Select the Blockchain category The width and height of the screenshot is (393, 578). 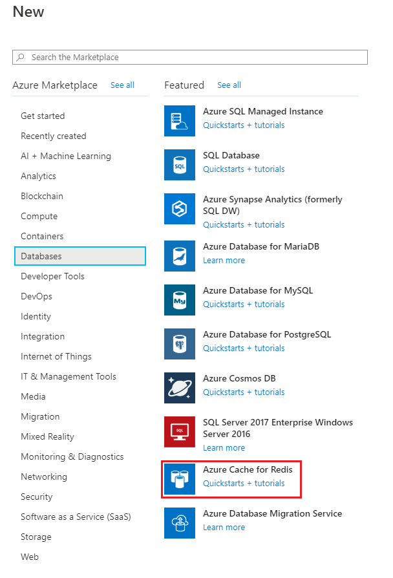[42, 196]
